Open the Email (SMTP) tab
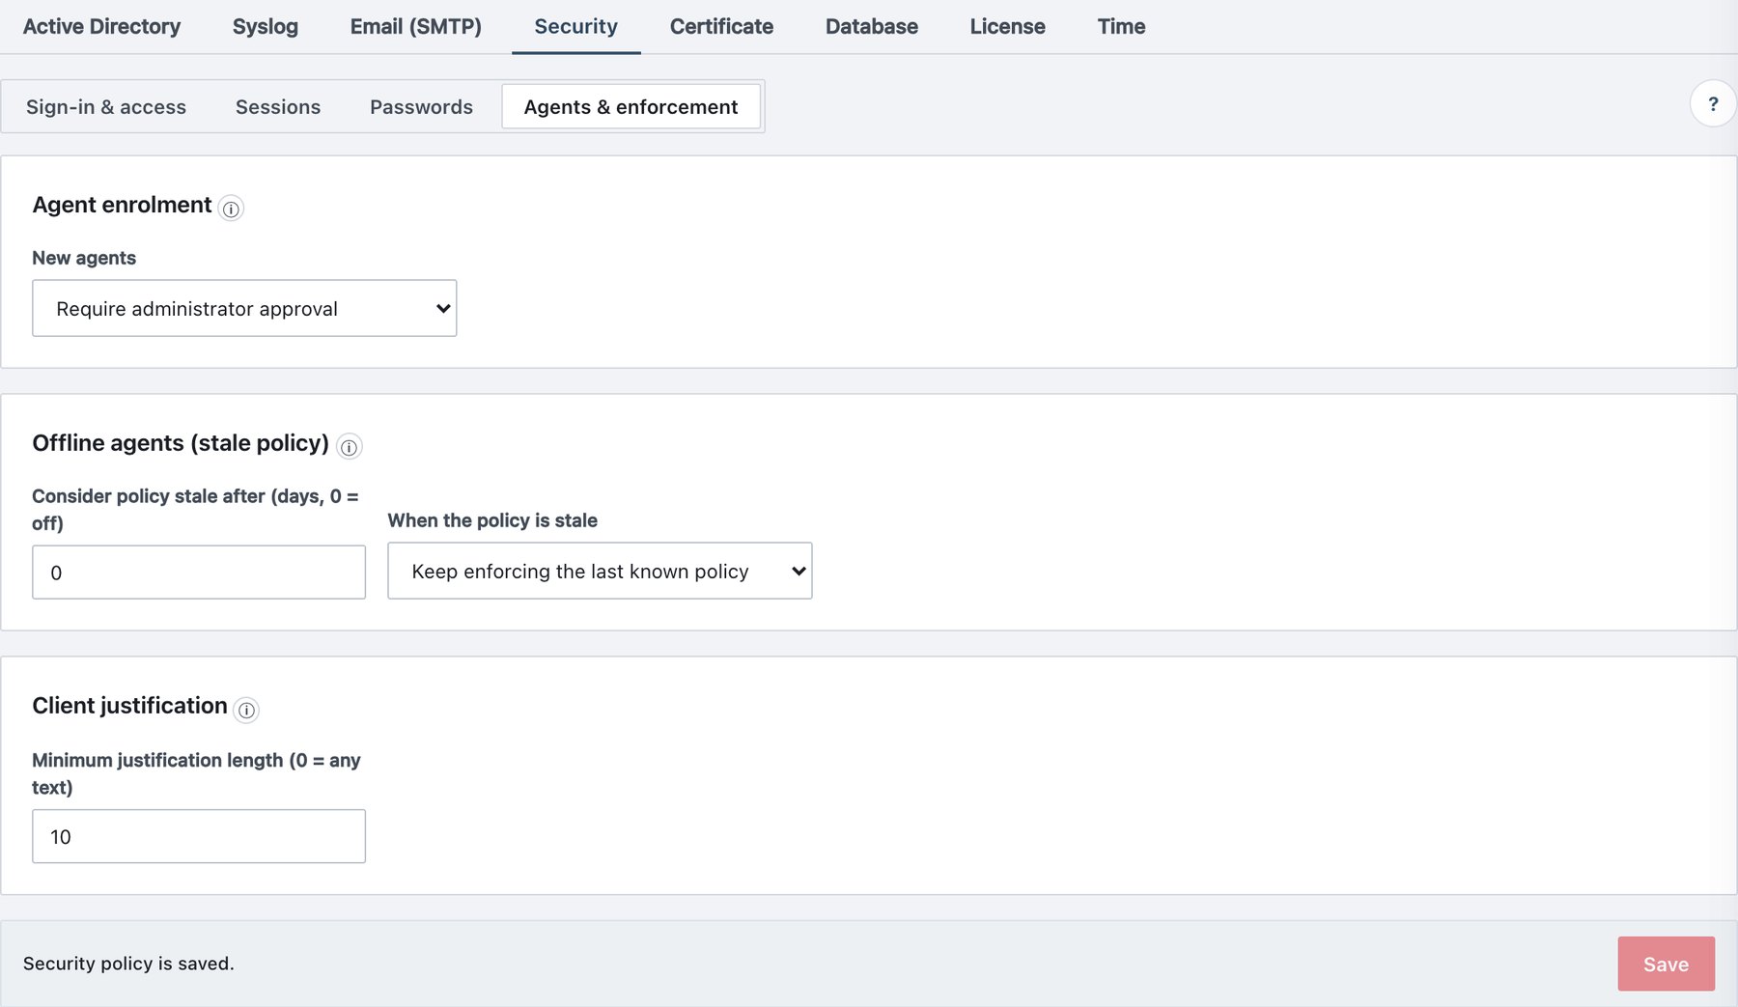Image resolution: width=1738 pixels, height=1007 pixels. click(x=416, y=26)
